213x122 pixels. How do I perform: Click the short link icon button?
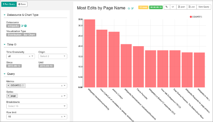point(167,7)
